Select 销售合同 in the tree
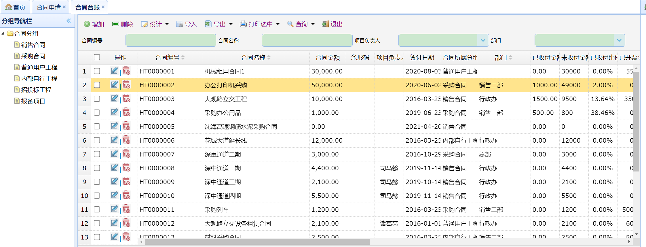This screenshot has width=646, height=247. tap(33, 45)
